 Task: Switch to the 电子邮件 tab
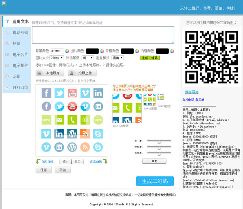17,65
